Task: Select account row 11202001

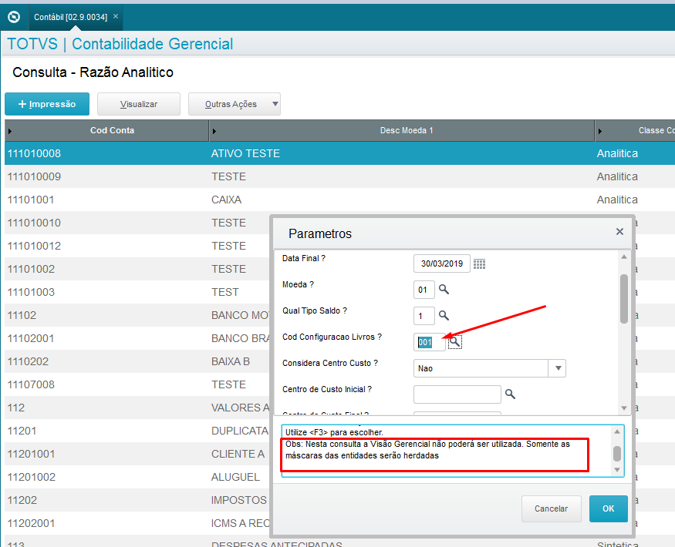Action: [x=138, y=523]
